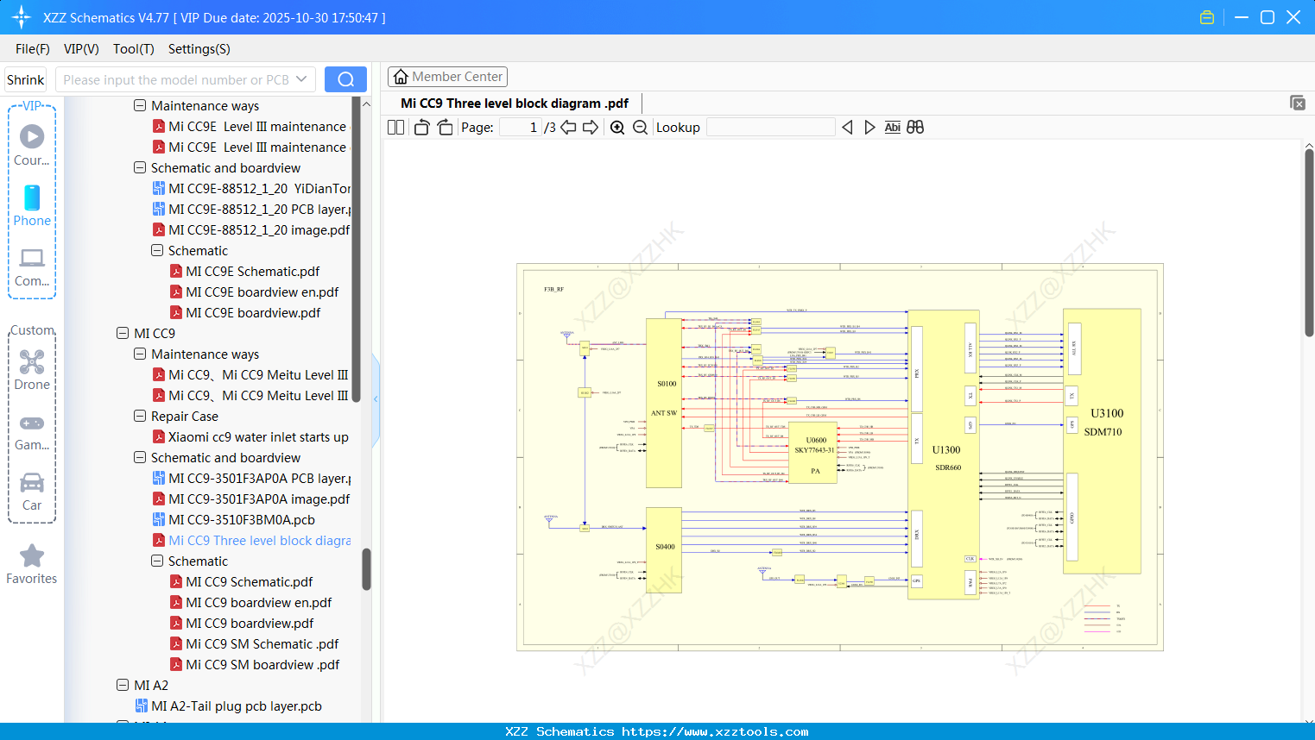
Task: Open two-page view mode
Action: [395, 127]
